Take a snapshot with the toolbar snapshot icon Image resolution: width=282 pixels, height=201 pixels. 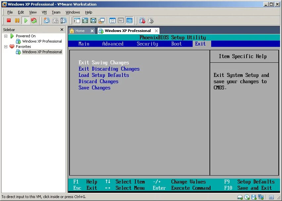tap(47, 20)
